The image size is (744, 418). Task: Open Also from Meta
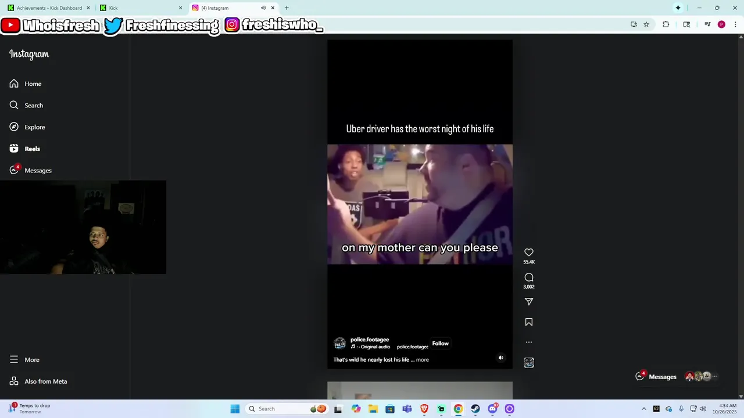click(x=38, y=381)
